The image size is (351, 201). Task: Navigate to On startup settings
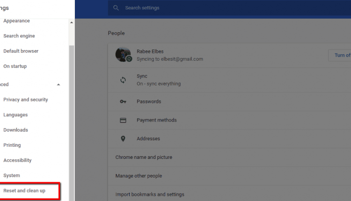15,66
